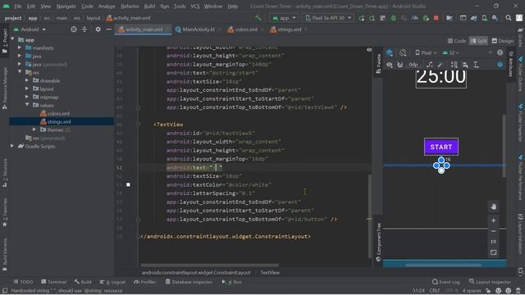Open the Component Tree side panel

(378, 243)
